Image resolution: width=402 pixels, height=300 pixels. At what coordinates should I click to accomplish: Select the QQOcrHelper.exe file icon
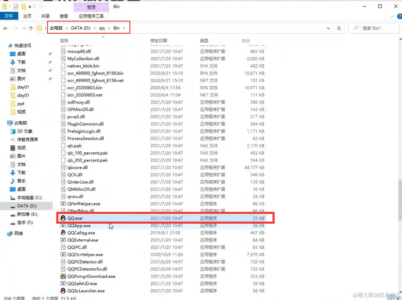pos(63,254)
